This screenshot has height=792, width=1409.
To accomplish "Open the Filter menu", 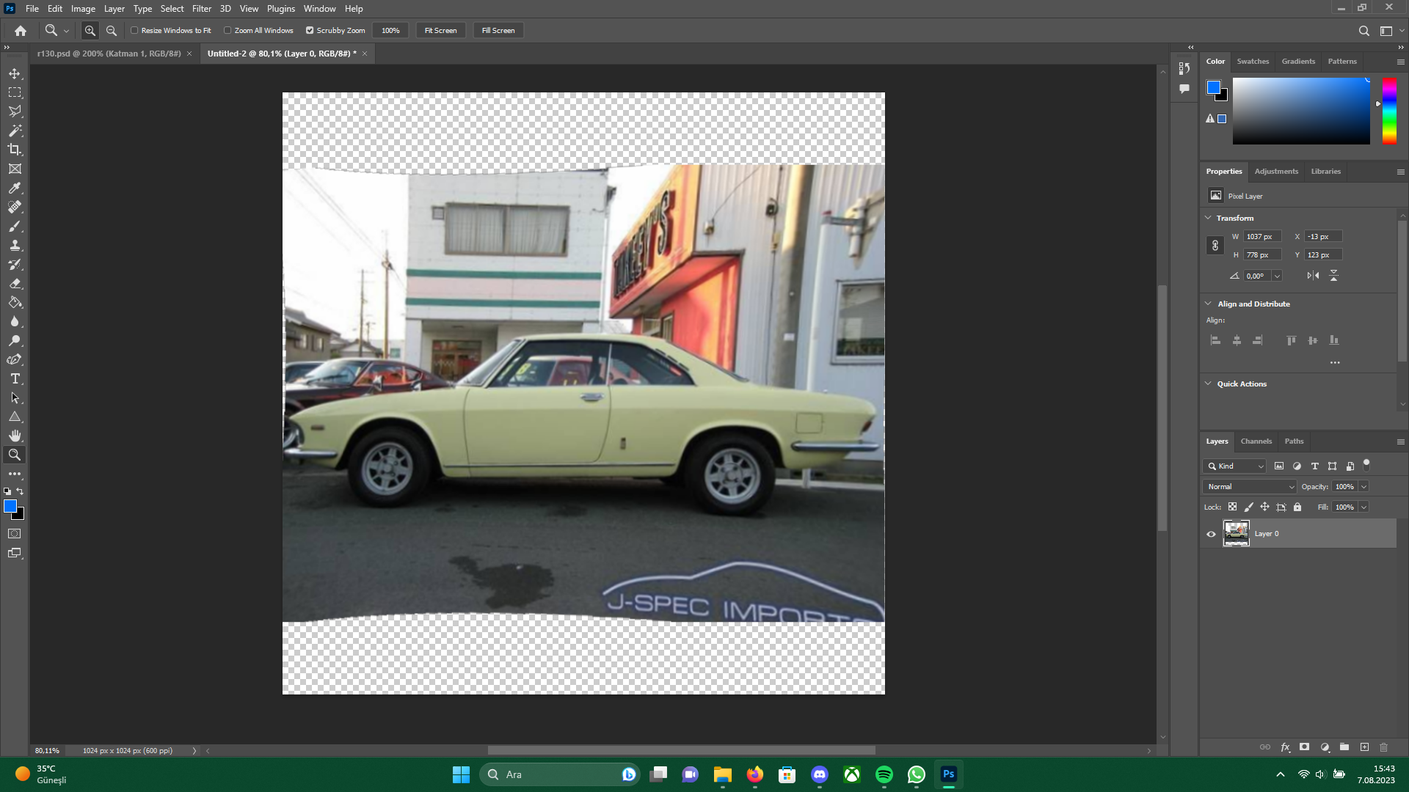I will tap(201, 9).
